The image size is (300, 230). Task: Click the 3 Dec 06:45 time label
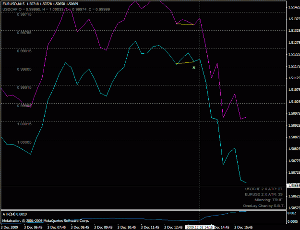(33, 227)
